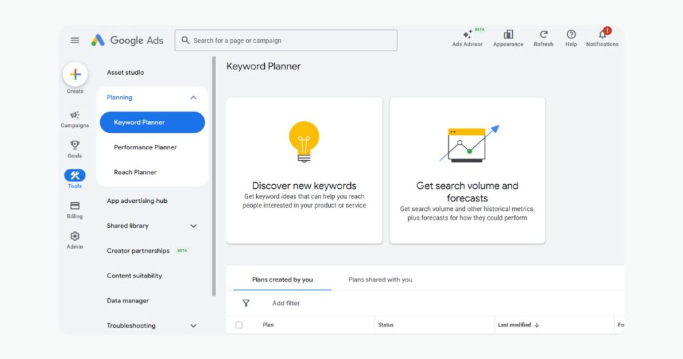Screen dimensions: 683x359
Task: Sort by the Last modified header
Action: point(514,325)
